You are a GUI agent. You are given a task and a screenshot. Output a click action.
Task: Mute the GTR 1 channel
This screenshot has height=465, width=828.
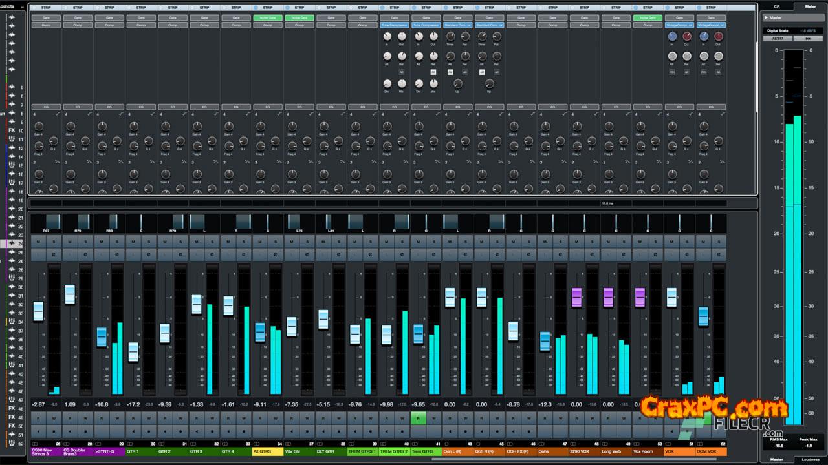[x=134, y=242]
